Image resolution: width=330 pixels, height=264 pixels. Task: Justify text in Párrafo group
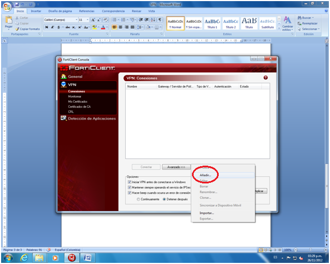coord(132,27)
